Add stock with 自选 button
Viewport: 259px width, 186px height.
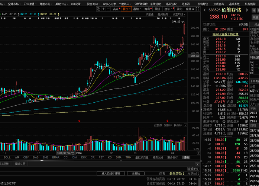pos(255,17)
